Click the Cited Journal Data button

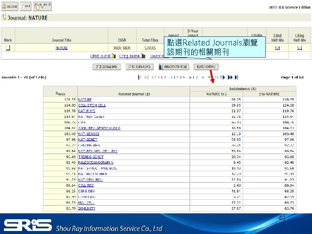[x=107, y=67]
